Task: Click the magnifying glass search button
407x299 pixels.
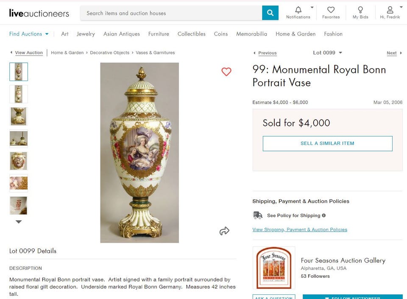Action: [270, 13]
